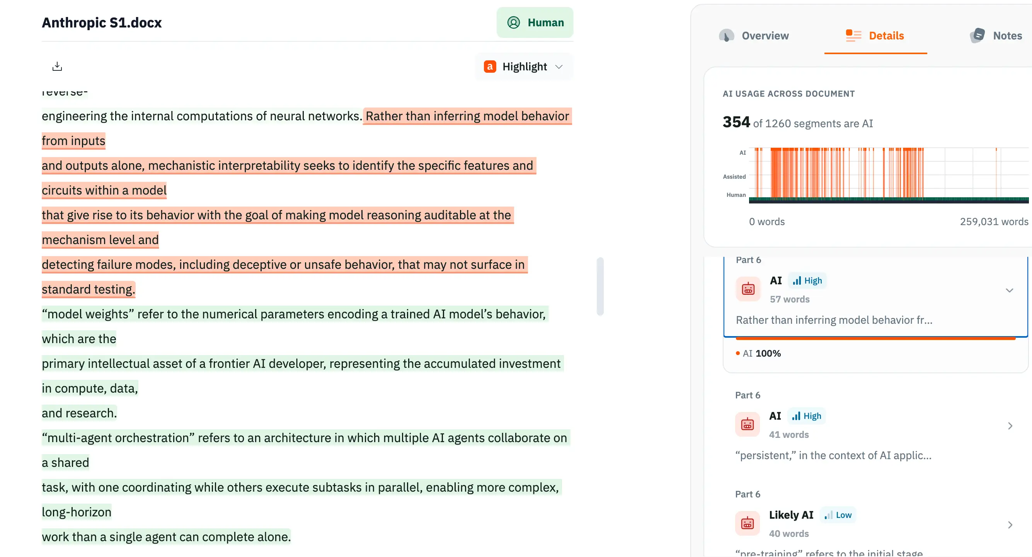Click the '0 words' axis label
The height and width of the screenshot is (557, 1032).
pos(767,222)
